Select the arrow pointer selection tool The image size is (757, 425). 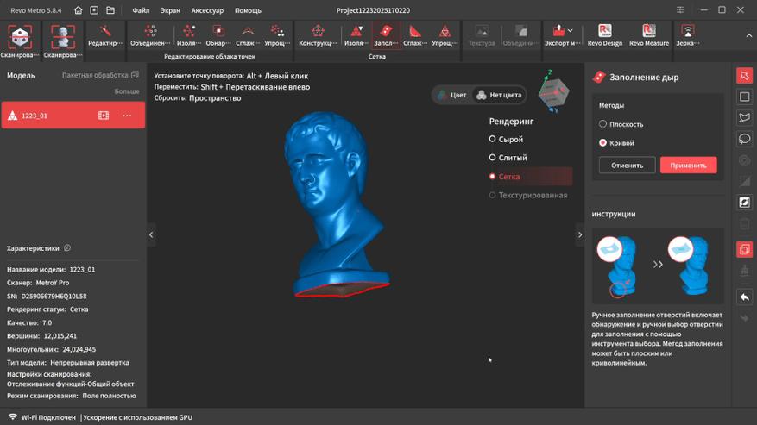click(x=744, y=76)
